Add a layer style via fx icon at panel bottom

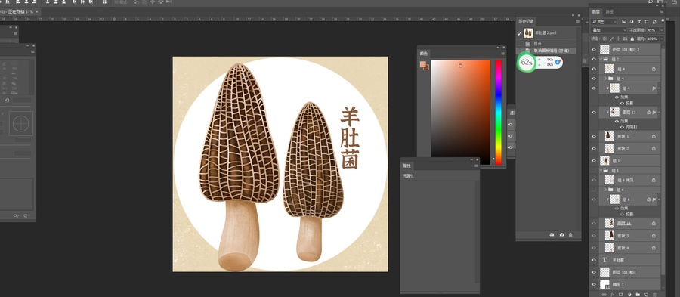pos(613,295)
